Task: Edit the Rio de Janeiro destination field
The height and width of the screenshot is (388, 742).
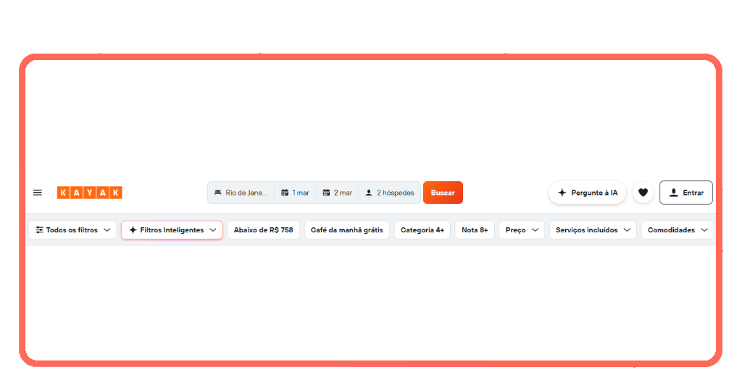Action: click(241, 193)
